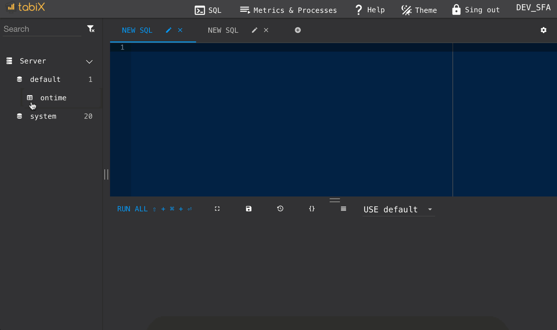The image size is (557, 330).
Task: Open query history clock icon
Action: [x=280, y=209]
